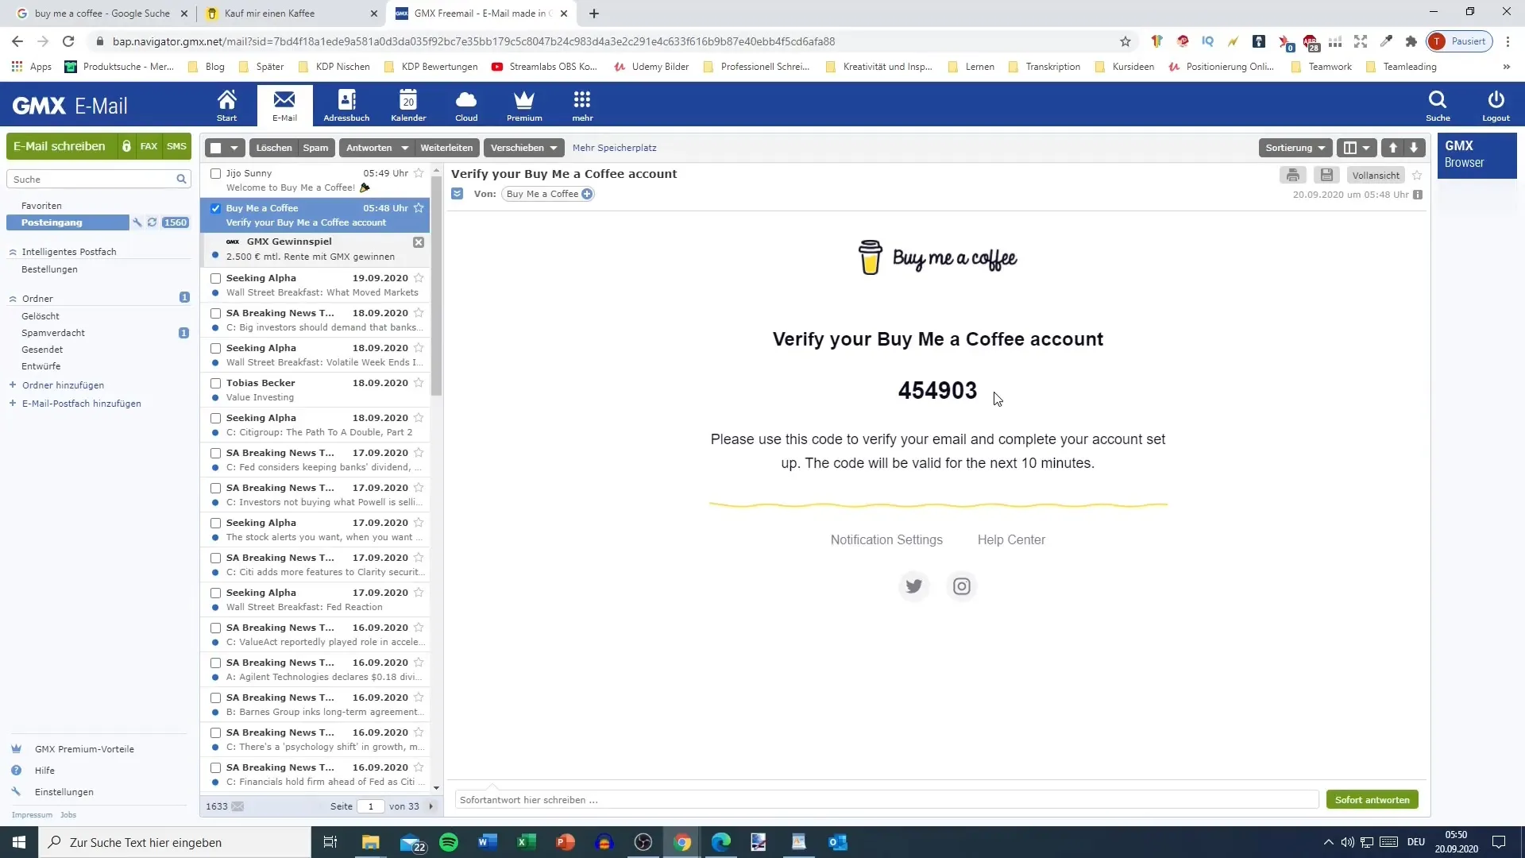
Task: Click the E-Mail schreiben button
Action: click(x=60, y=146)
